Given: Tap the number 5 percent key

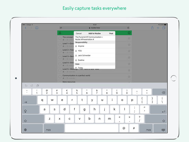Looking at the screenshot, I should click(77, 92).
